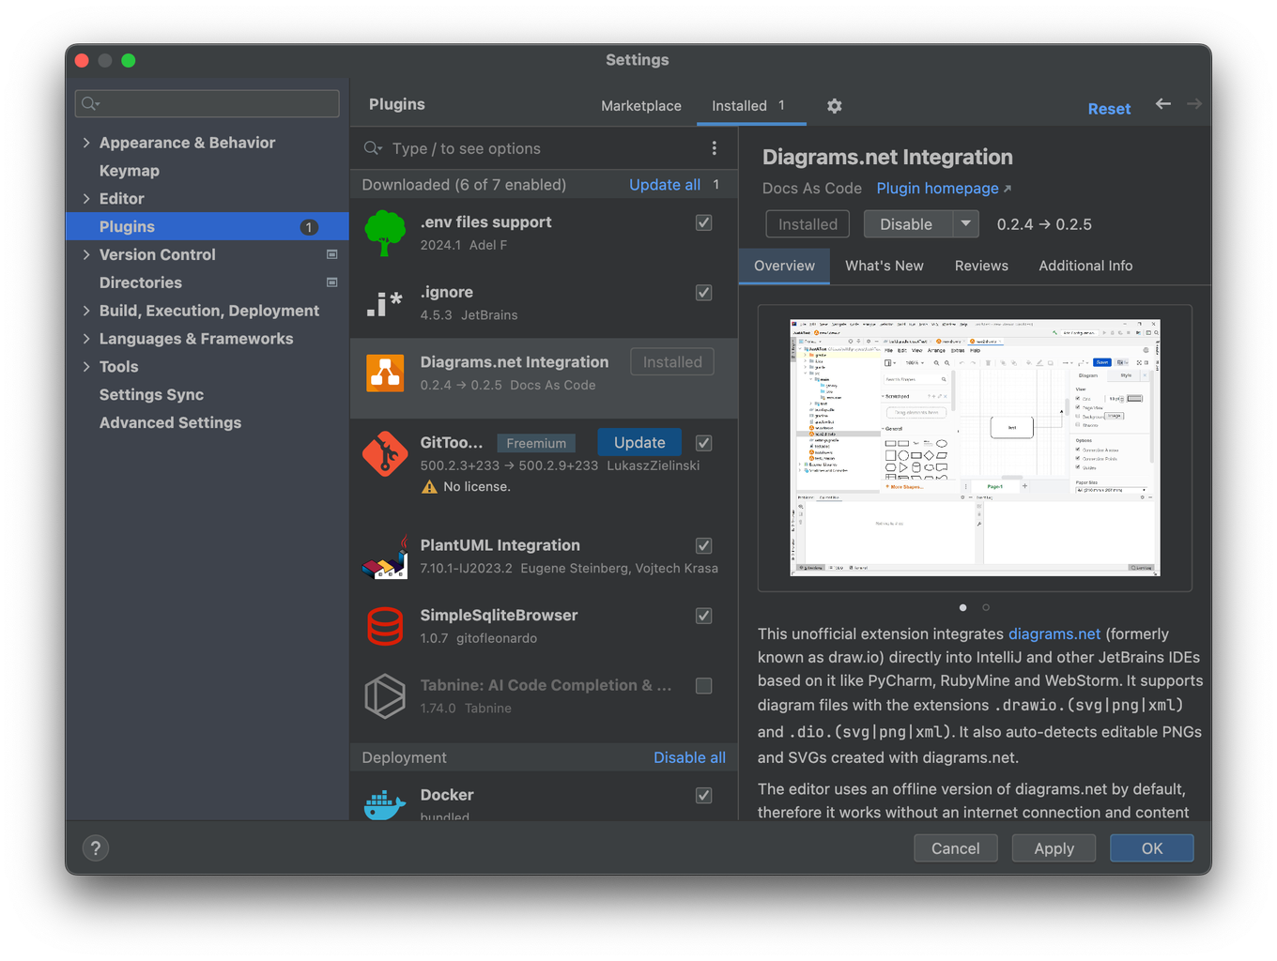Click the Freemium tag on GitToolBox

click(536, 443)
